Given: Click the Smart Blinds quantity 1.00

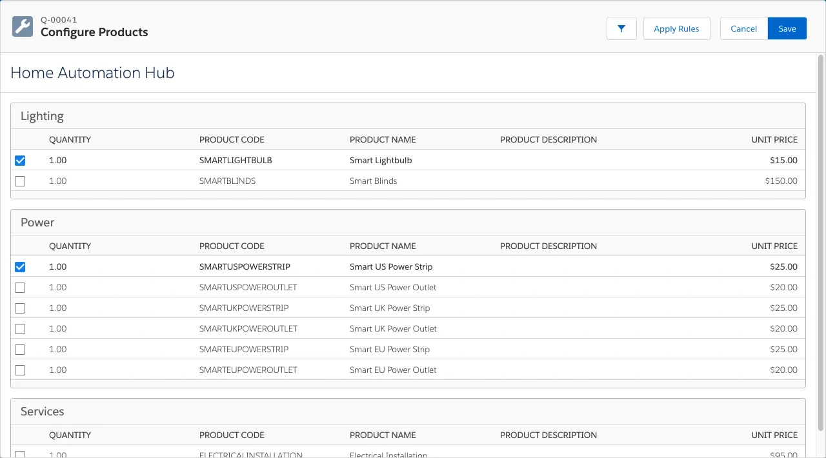Looking at the screenshot, I should coord(57,181).
